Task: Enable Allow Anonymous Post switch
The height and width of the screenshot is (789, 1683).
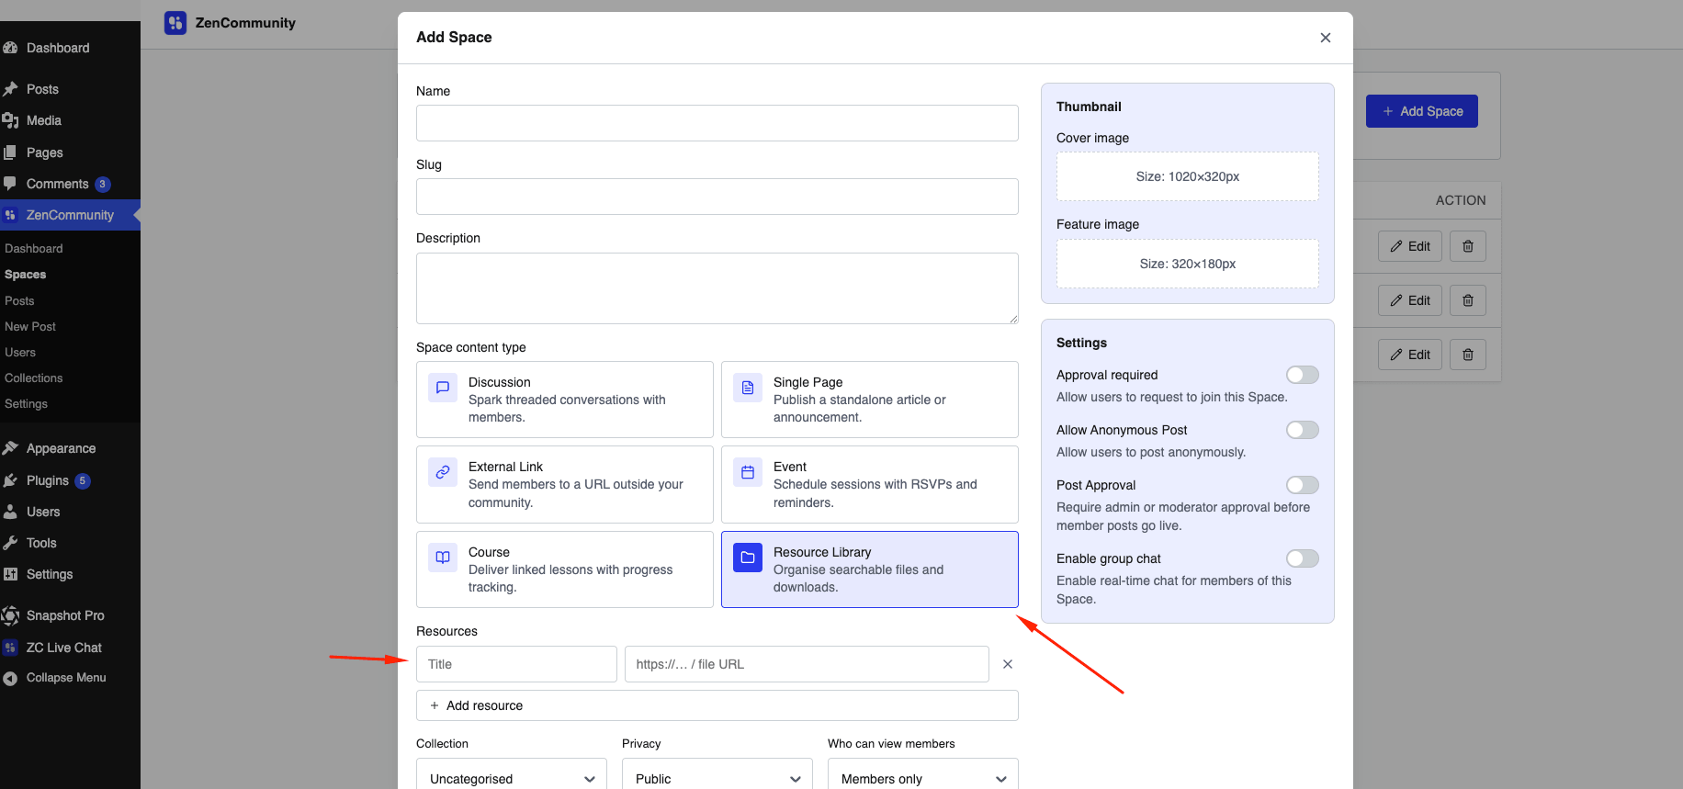Action: 1302,430
